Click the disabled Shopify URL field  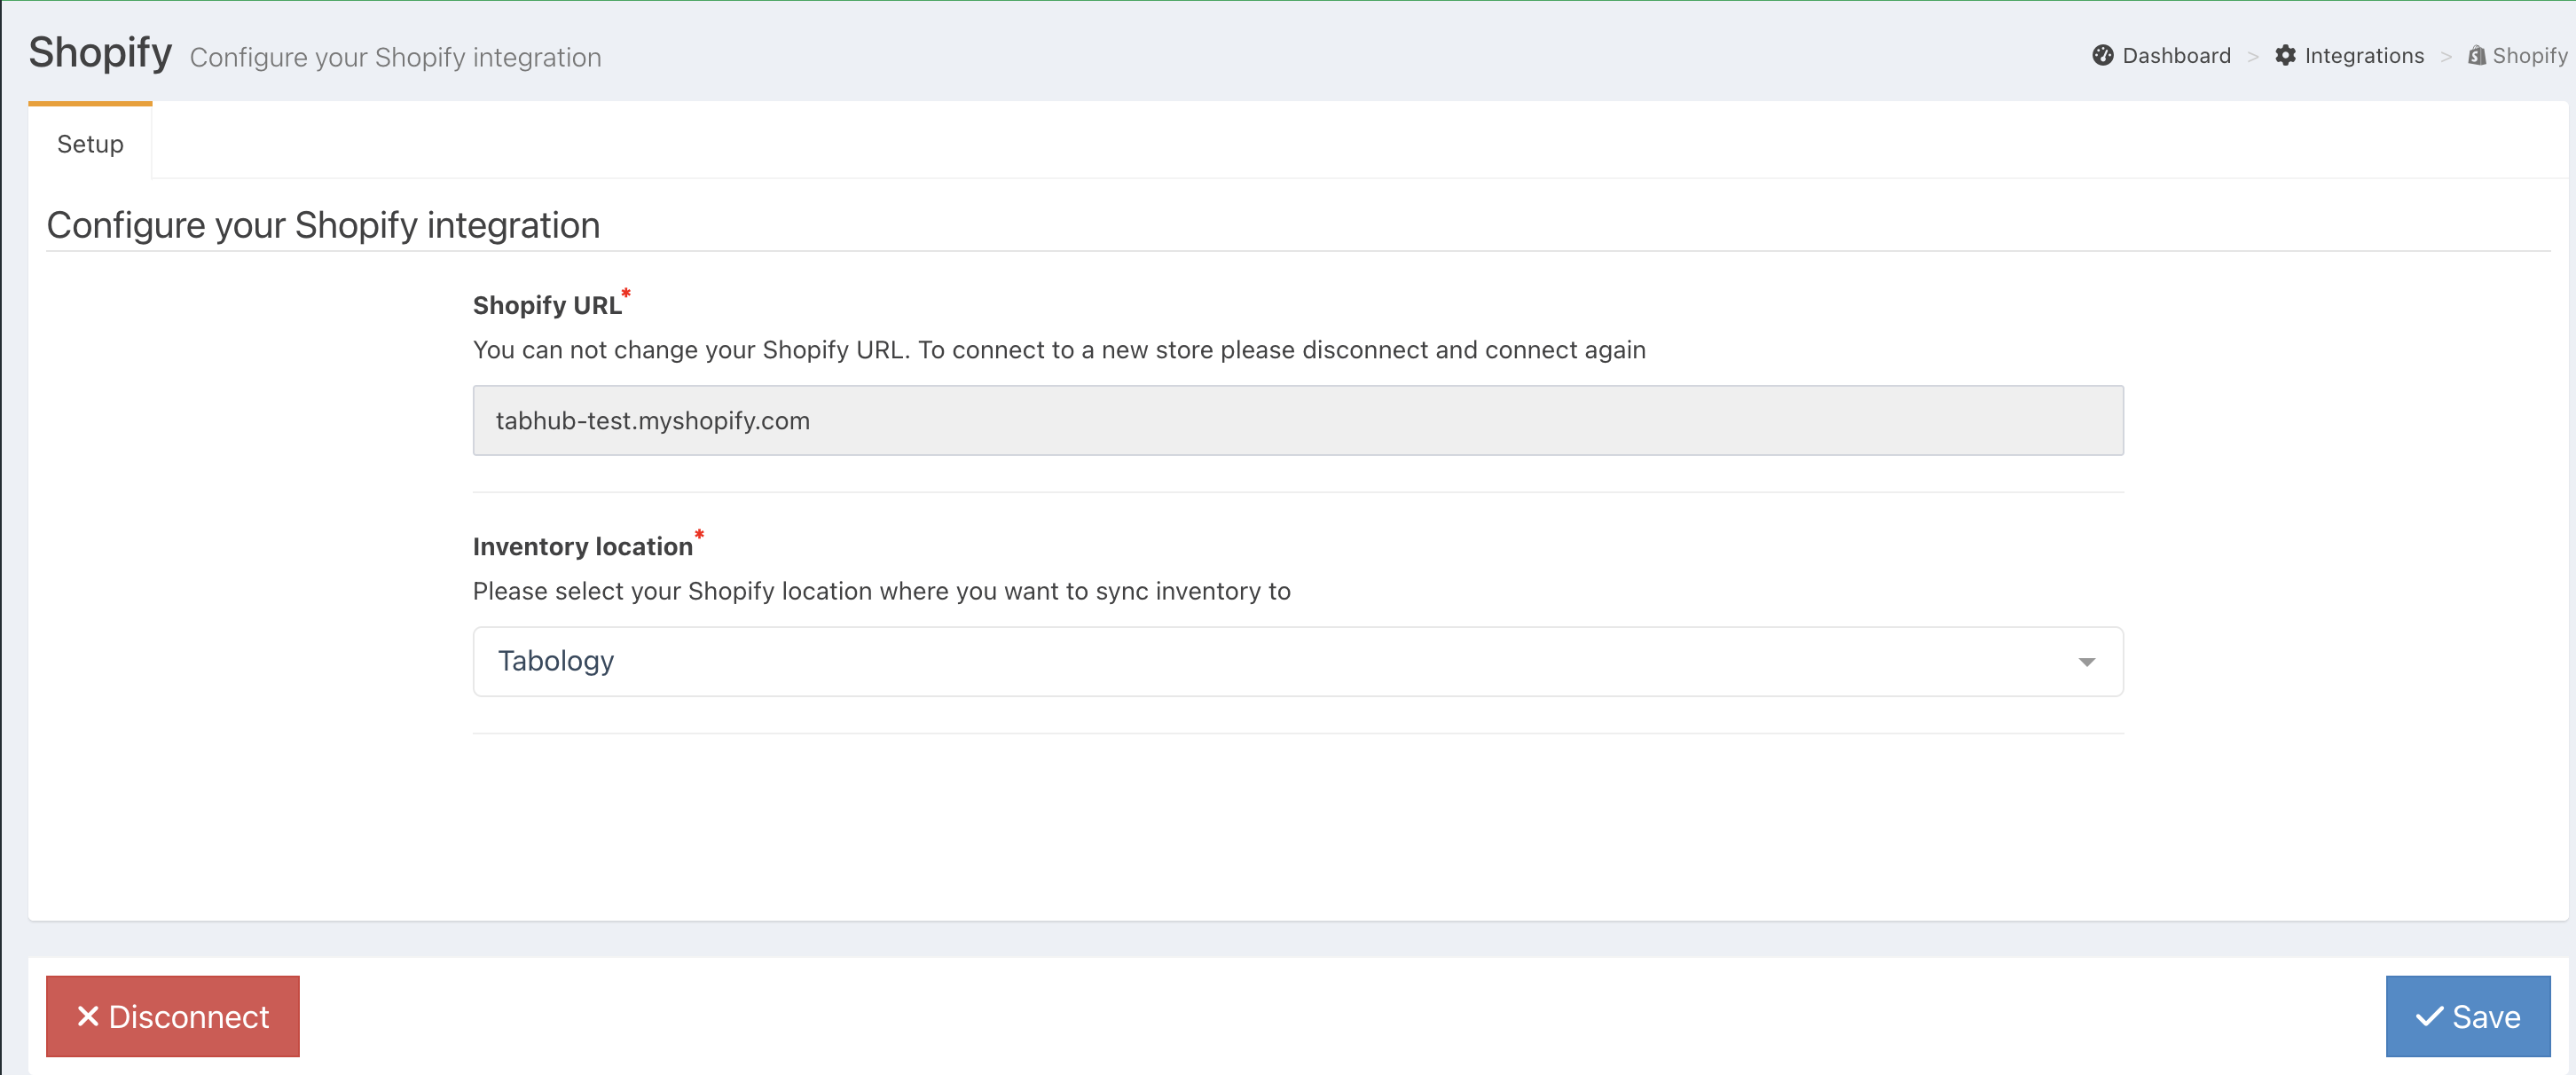tap(1297, 420)
